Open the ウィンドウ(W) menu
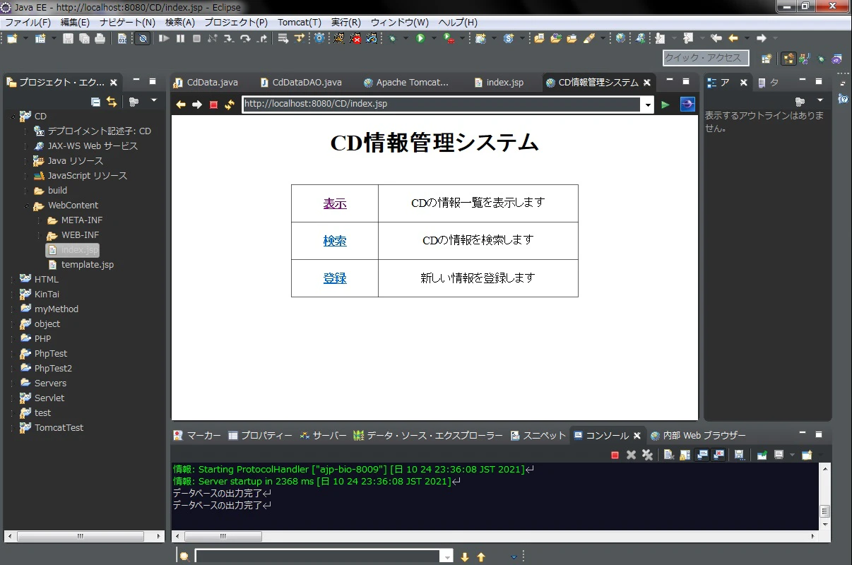The image size is (852, 565). [399, 22]
